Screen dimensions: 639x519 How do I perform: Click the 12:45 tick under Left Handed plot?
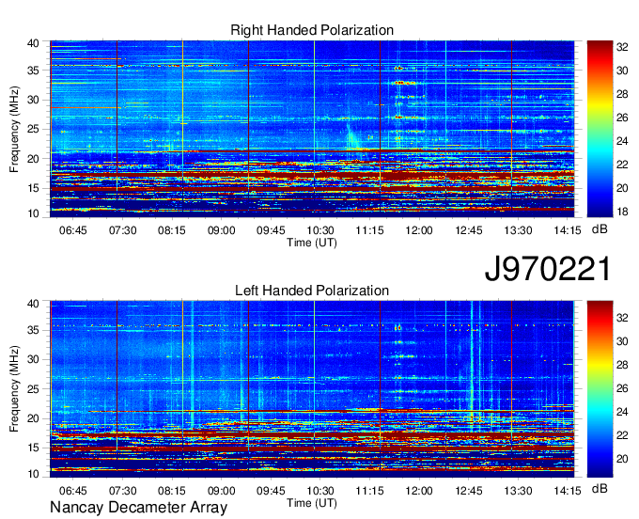click(x=469, y=491)
